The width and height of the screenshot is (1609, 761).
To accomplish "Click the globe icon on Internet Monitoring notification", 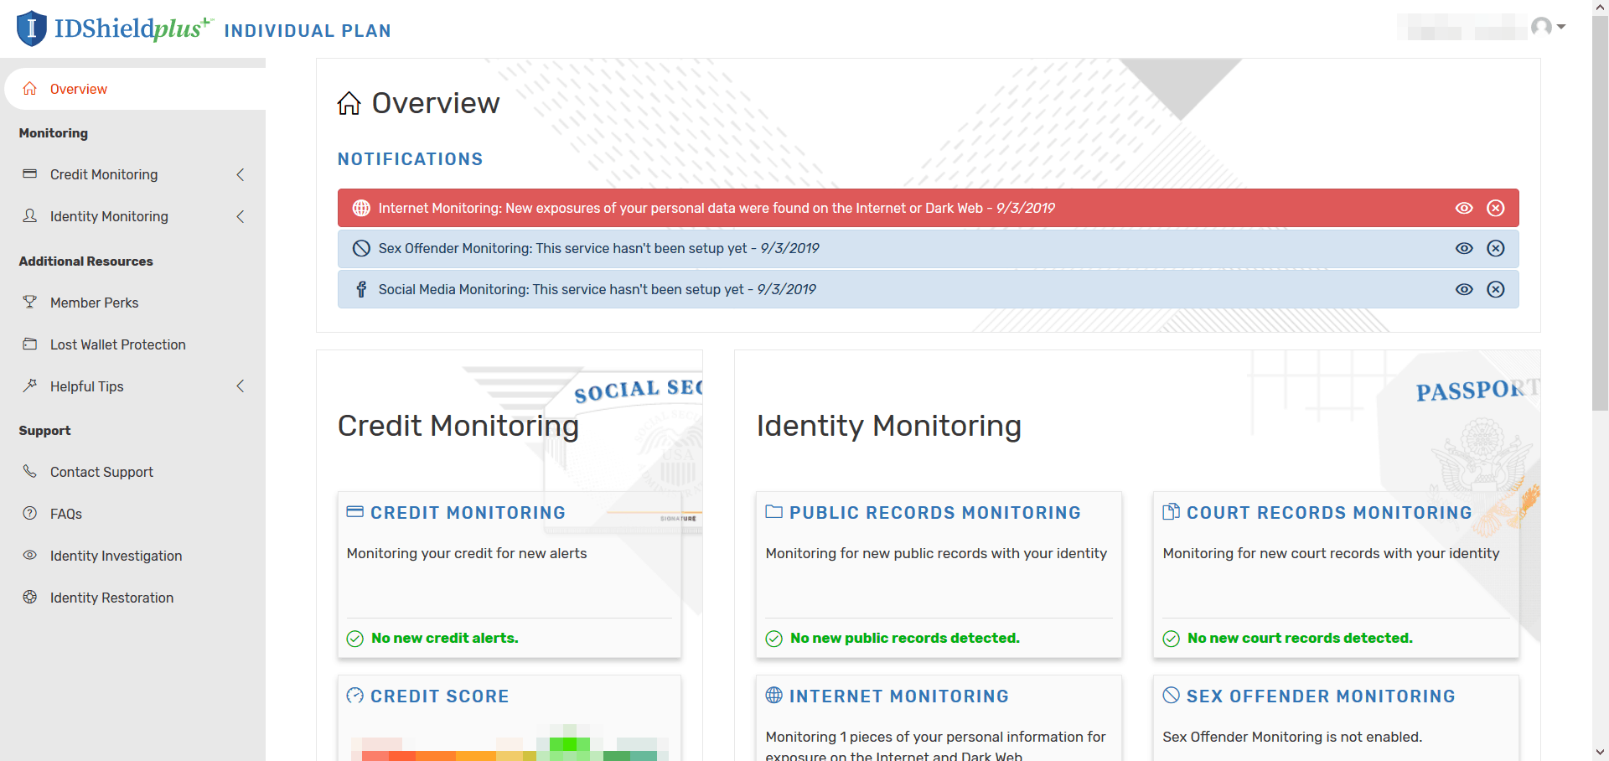I will (361, 208).
